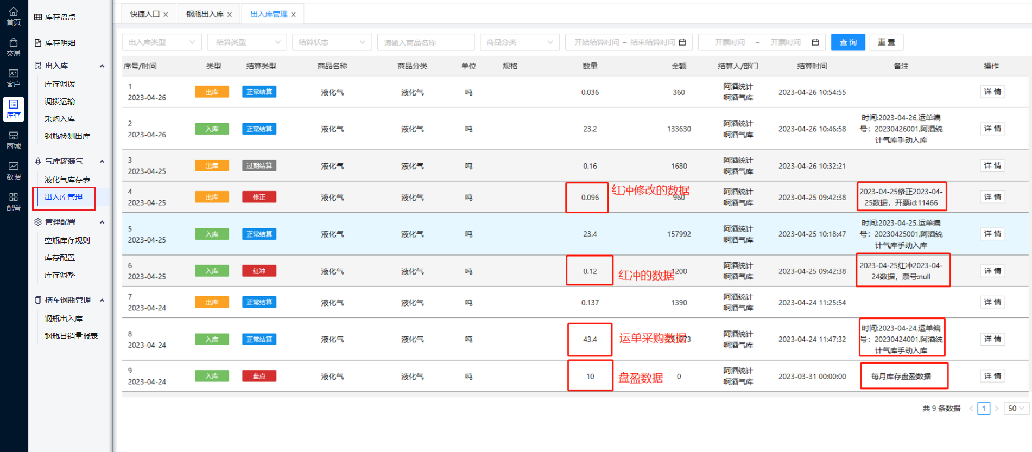
Task: Click the 首页 home icon in sidebar
Action: (14, 16)
